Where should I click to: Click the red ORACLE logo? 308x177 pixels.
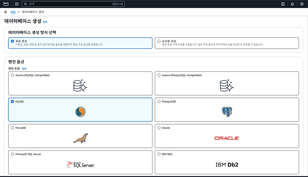click(227, 138)
